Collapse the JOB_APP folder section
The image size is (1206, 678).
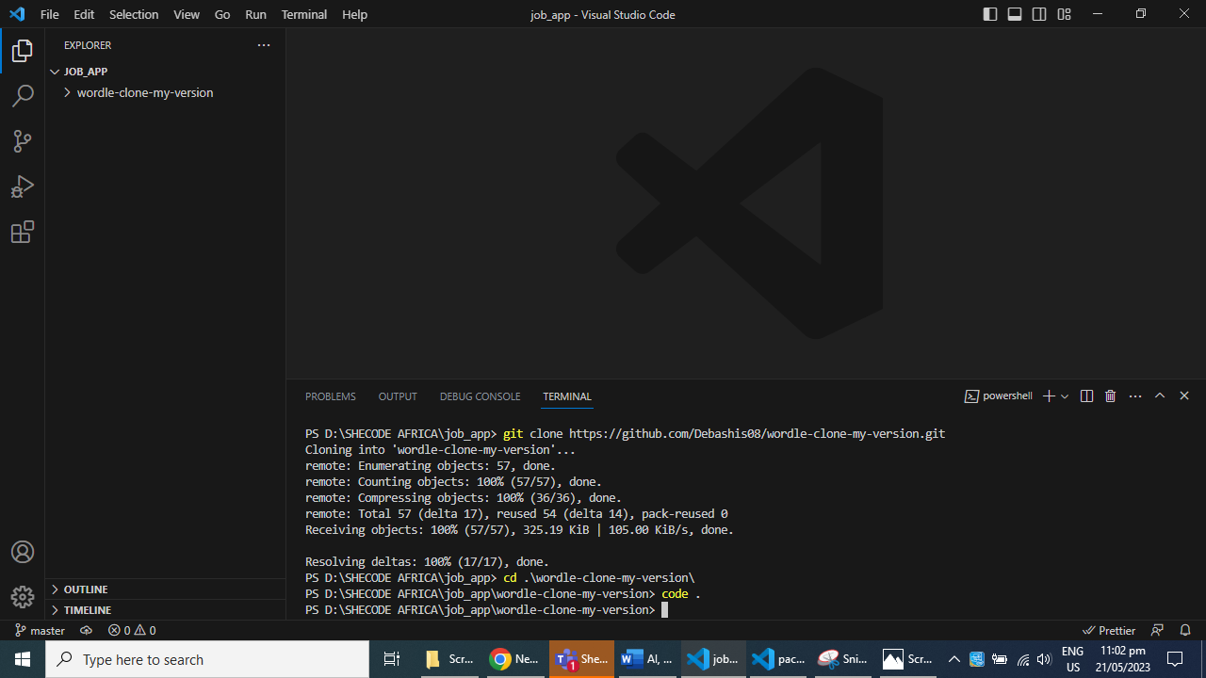click(x=165, y=72)
